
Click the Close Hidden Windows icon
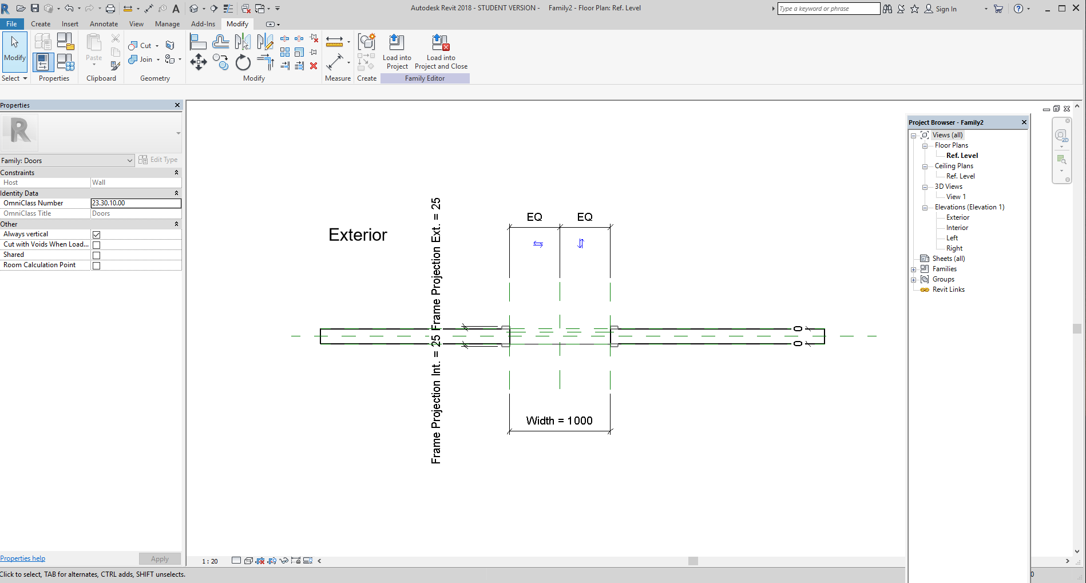click(246, 9)
